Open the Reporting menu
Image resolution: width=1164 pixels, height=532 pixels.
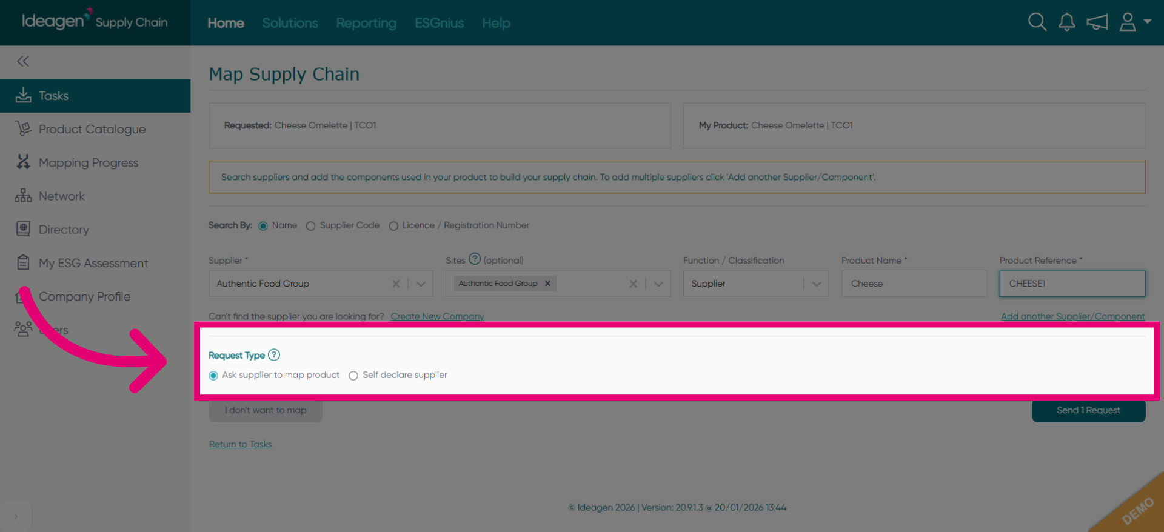(366, 23)
